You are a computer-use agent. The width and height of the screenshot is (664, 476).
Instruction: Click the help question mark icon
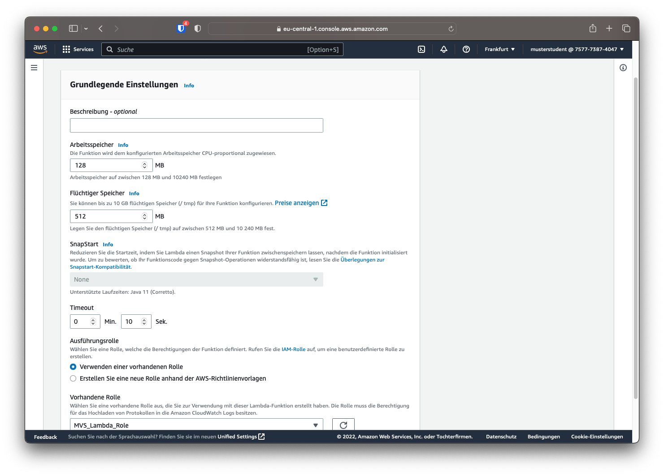point(466,49)
